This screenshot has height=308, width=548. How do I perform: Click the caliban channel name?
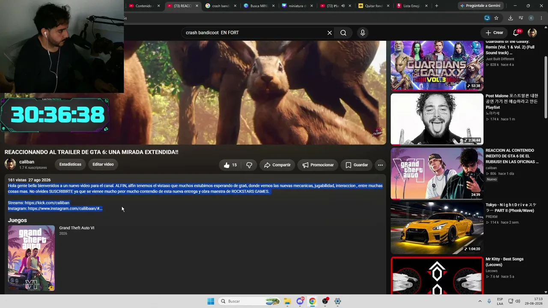pos(27,162)
